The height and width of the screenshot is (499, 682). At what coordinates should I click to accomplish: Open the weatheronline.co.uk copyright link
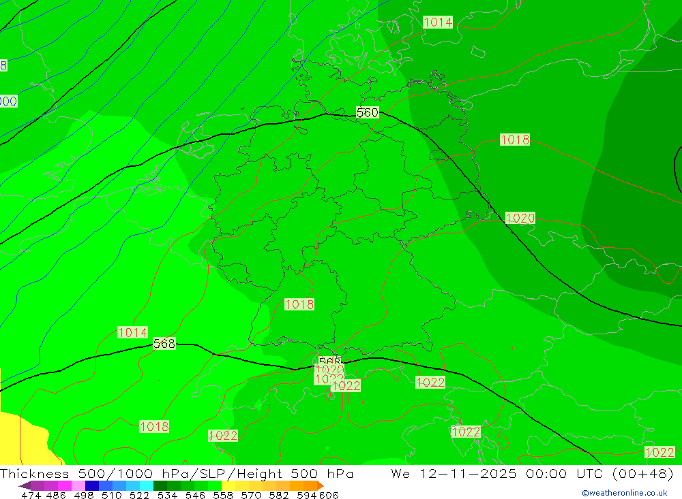pyautogui.click(x=625, y=493)
